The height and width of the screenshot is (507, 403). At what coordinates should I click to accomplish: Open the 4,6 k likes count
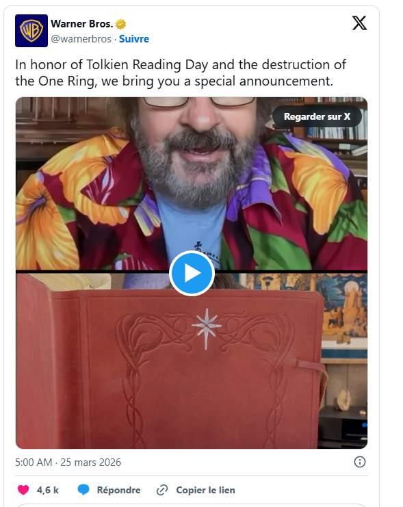coord(47,490)
